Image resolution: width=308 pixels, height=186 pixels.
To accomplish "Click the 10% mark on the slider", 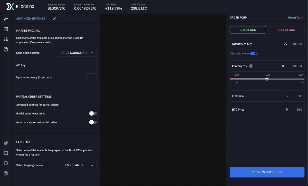I will [237, 75].
